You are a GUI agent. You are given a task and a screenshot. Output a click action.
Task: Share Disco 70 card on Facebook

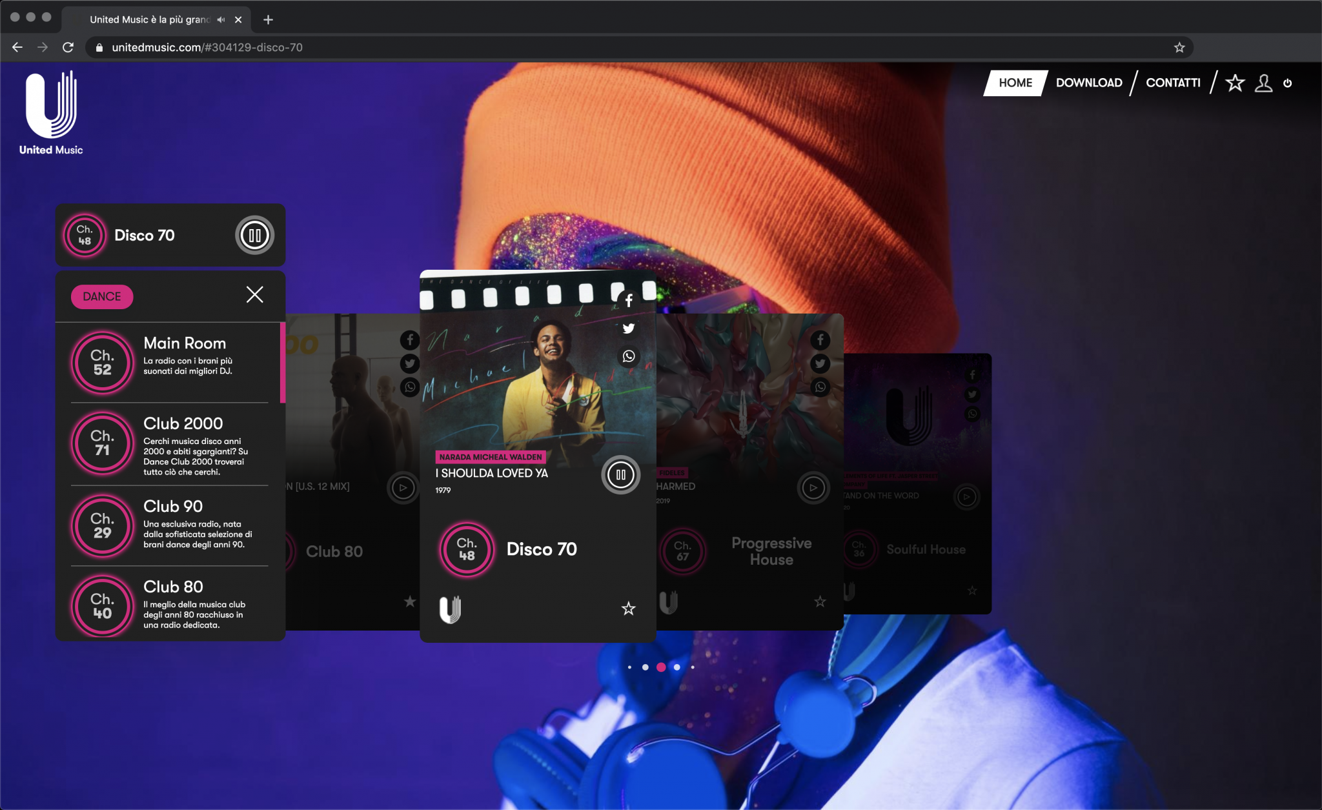coord(629,301)
